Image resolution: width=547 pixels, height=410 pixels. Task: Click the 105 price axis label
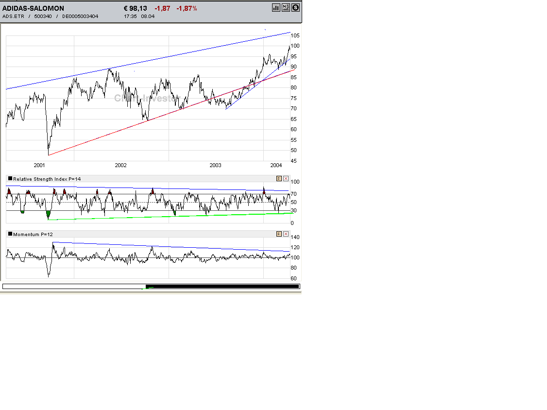(x=295, y=35)
